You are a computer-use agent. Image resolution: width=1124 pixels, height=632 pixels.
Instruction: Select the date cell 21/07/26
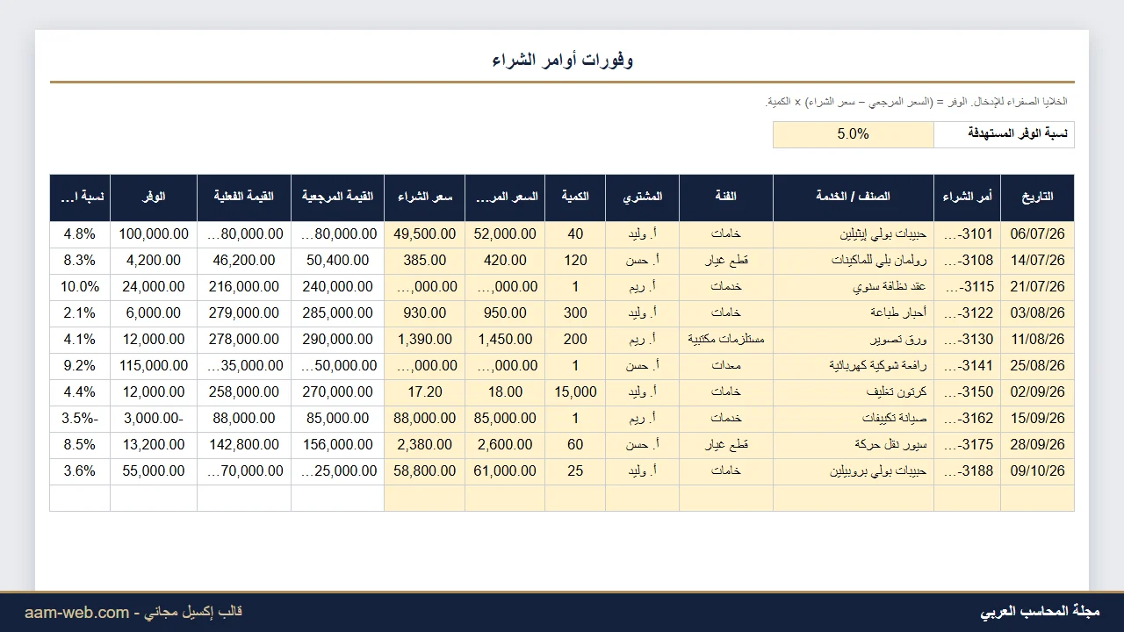point(1037,287)
